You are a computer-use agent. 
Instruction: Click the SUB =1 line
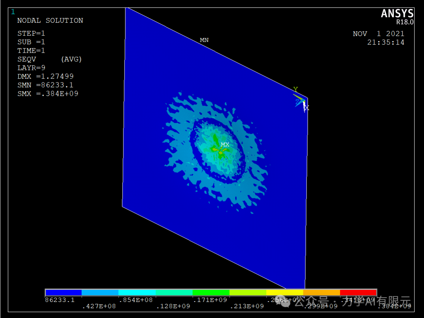point(31,42)
